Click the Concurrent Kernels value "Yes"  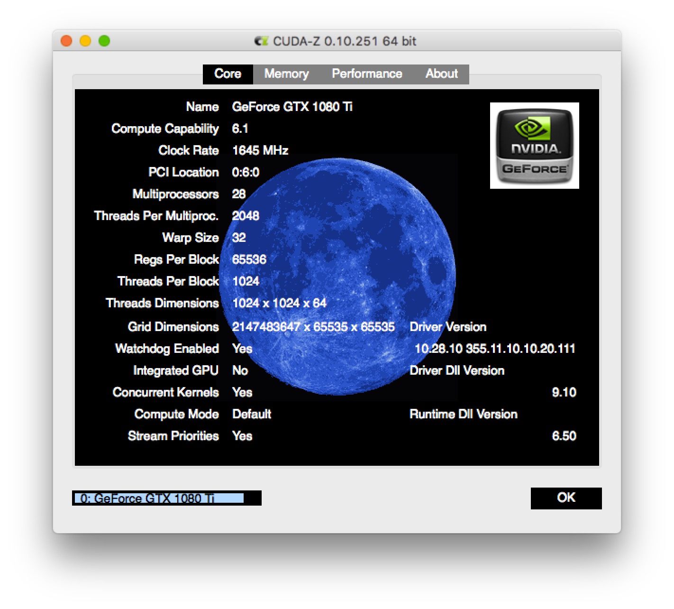point(242,392)
